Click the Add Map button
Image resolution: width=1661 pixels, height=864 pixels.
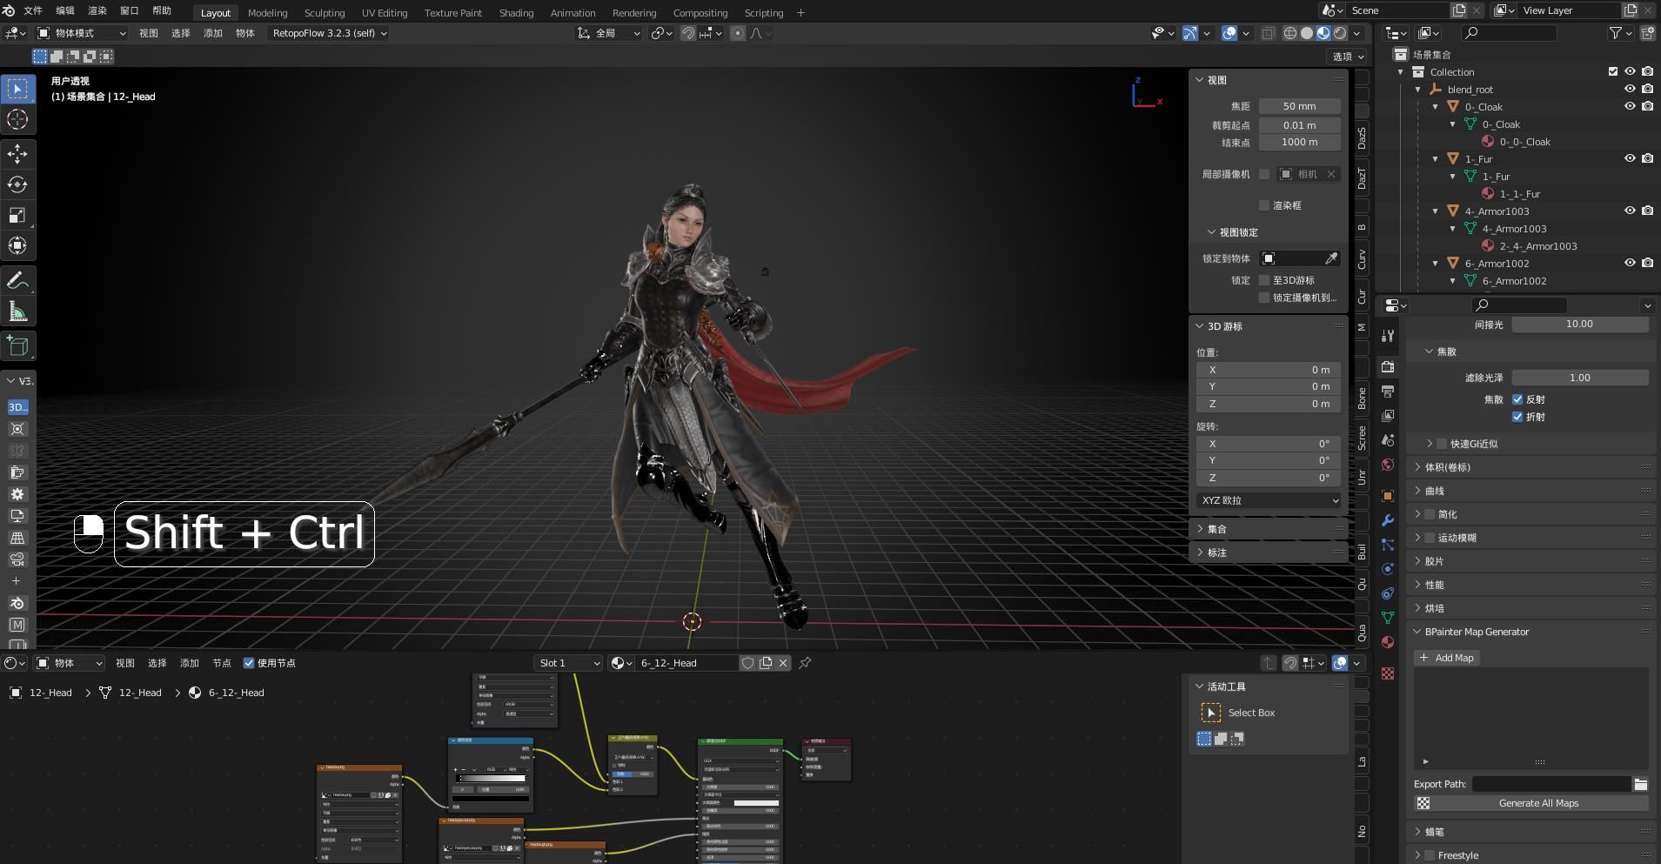pos(1447,658)
